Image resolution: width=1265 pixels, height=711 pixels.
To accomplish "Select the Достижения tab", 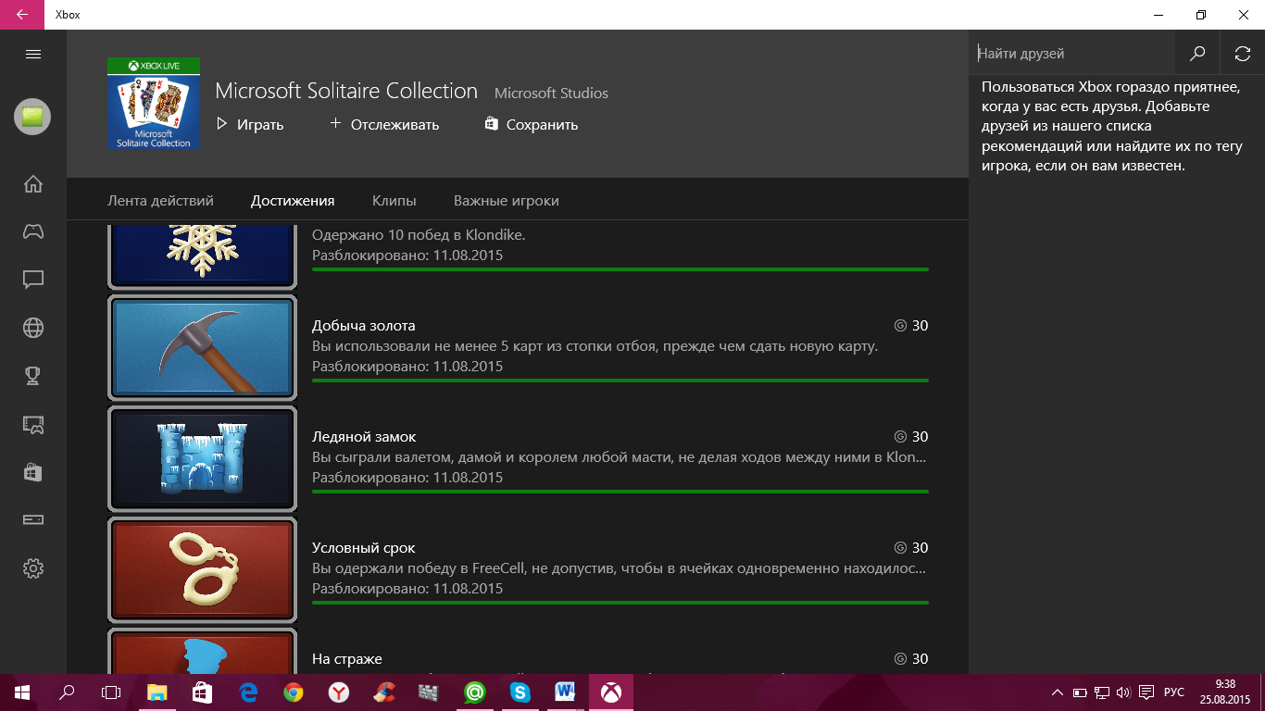I will [x=293, y=201].
